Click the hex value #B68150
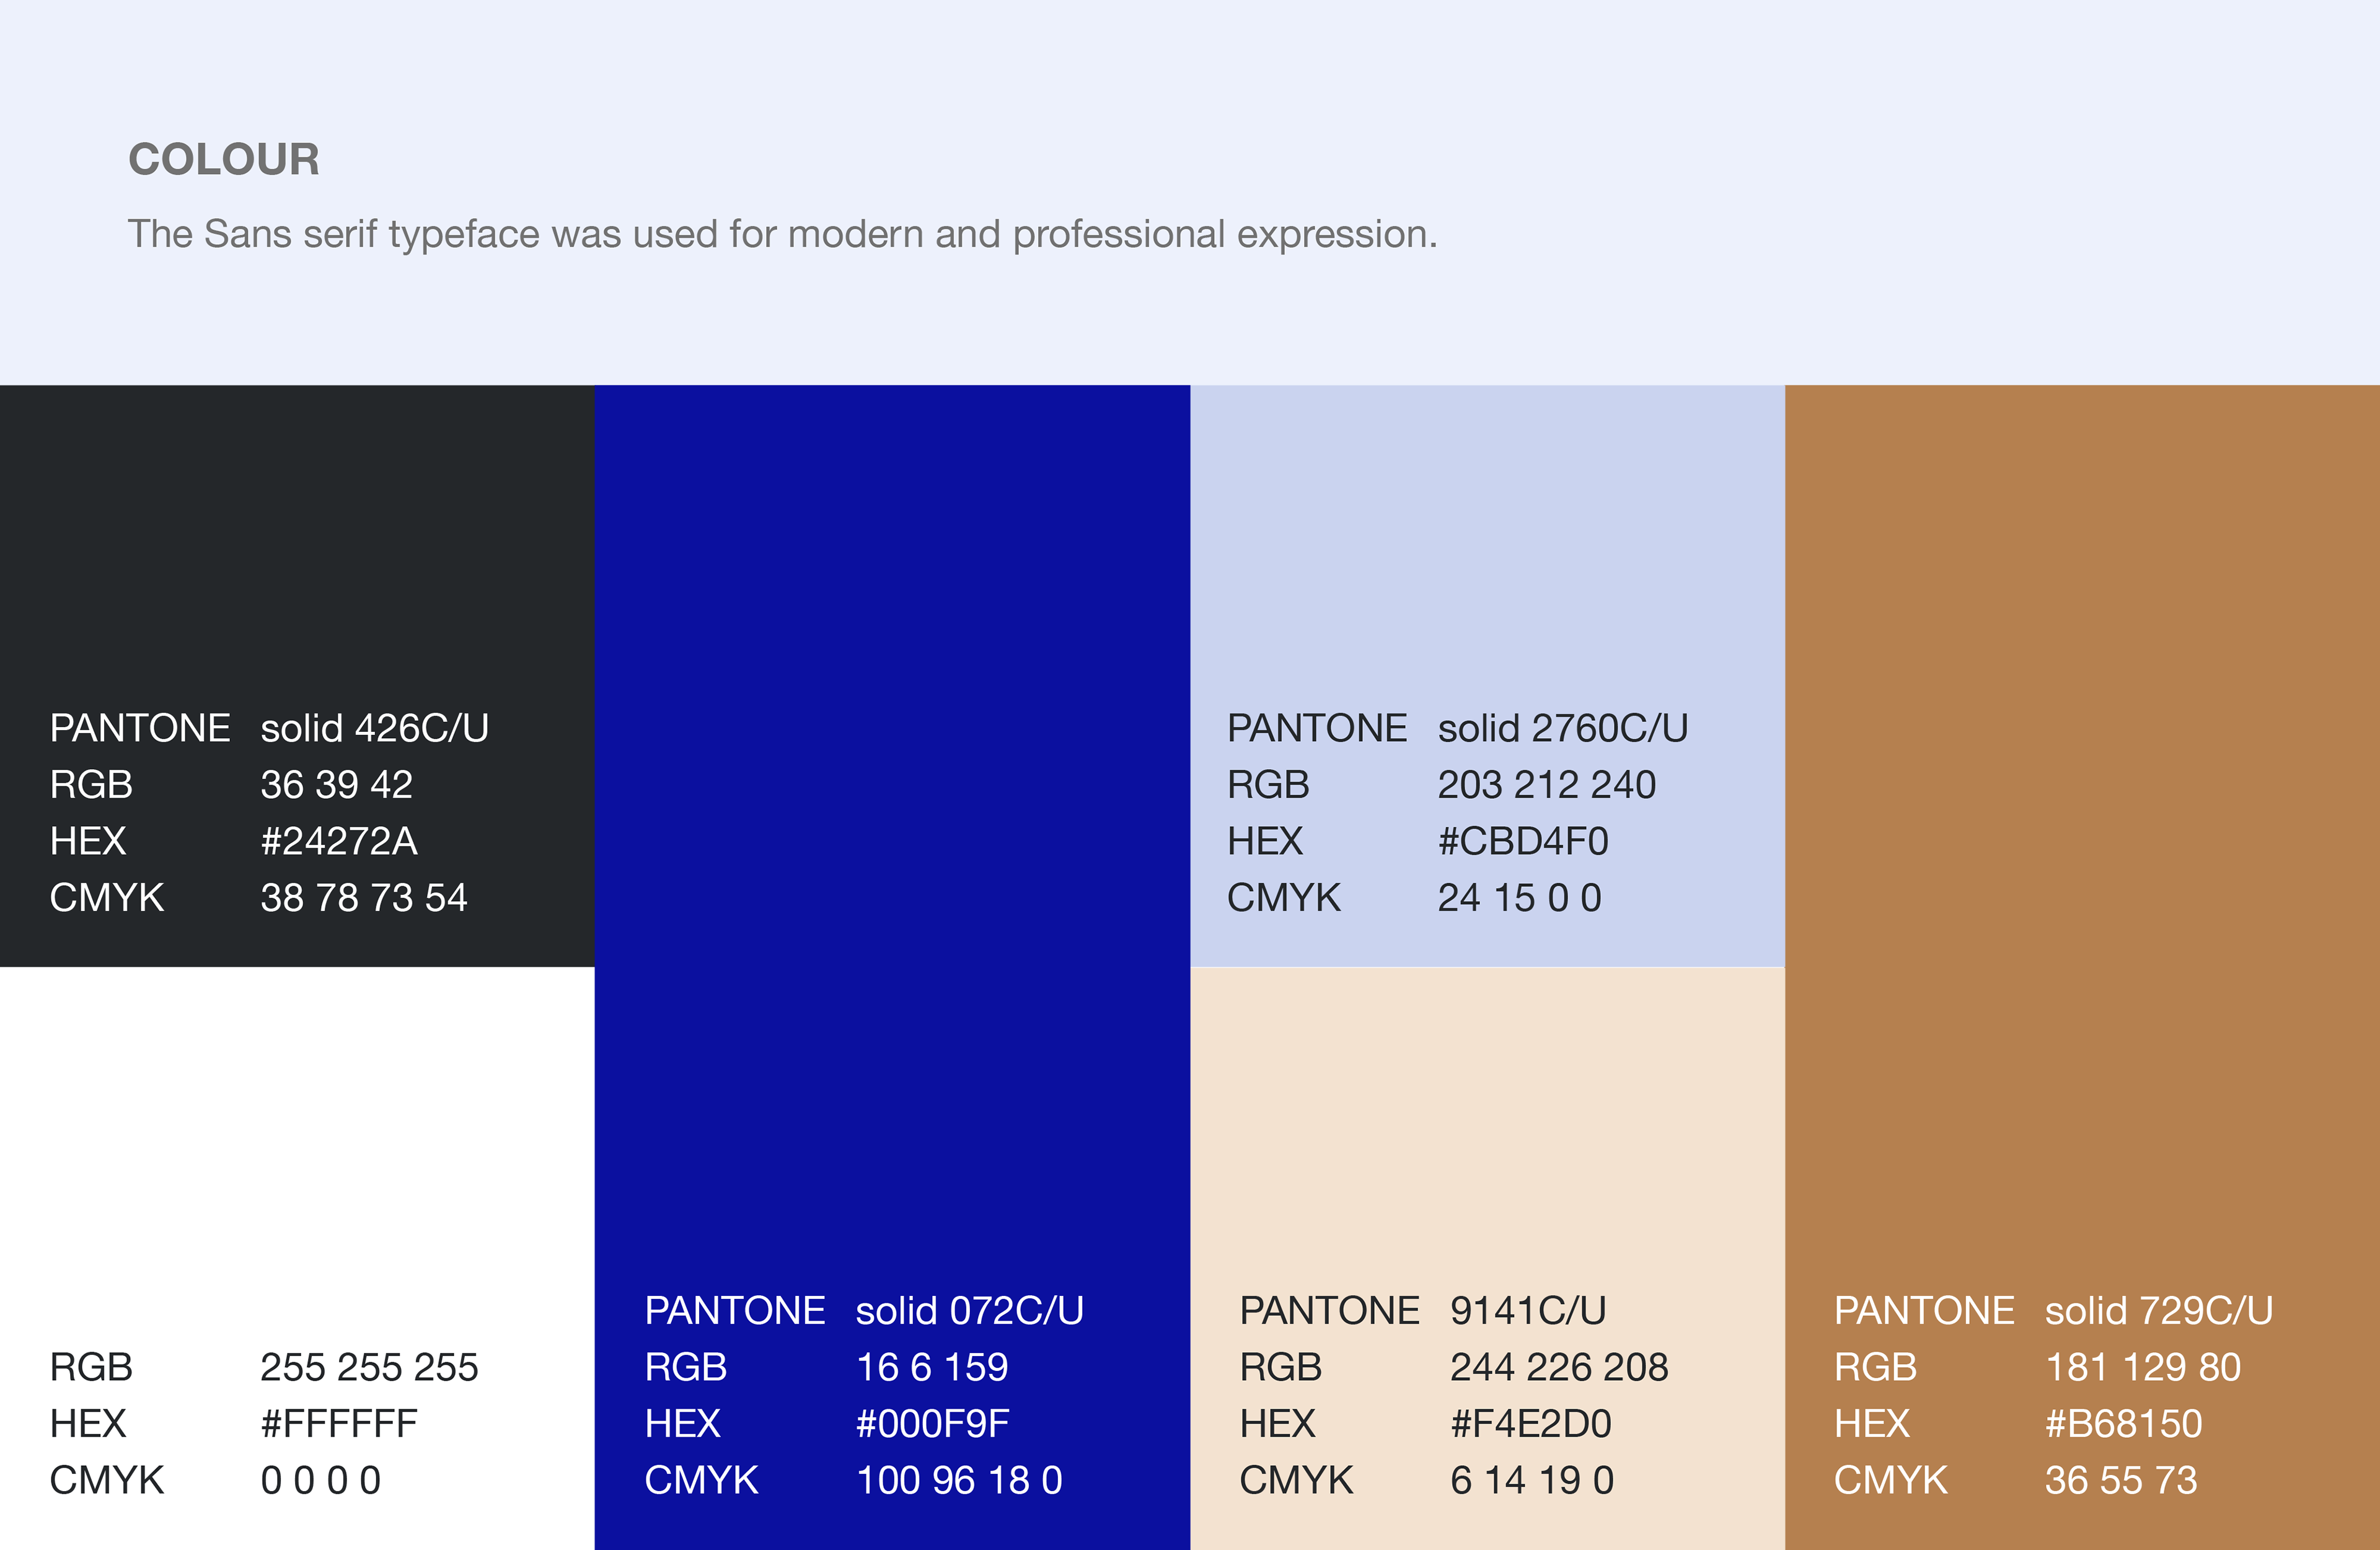2380x1550 pixels. [2124, 1423]
